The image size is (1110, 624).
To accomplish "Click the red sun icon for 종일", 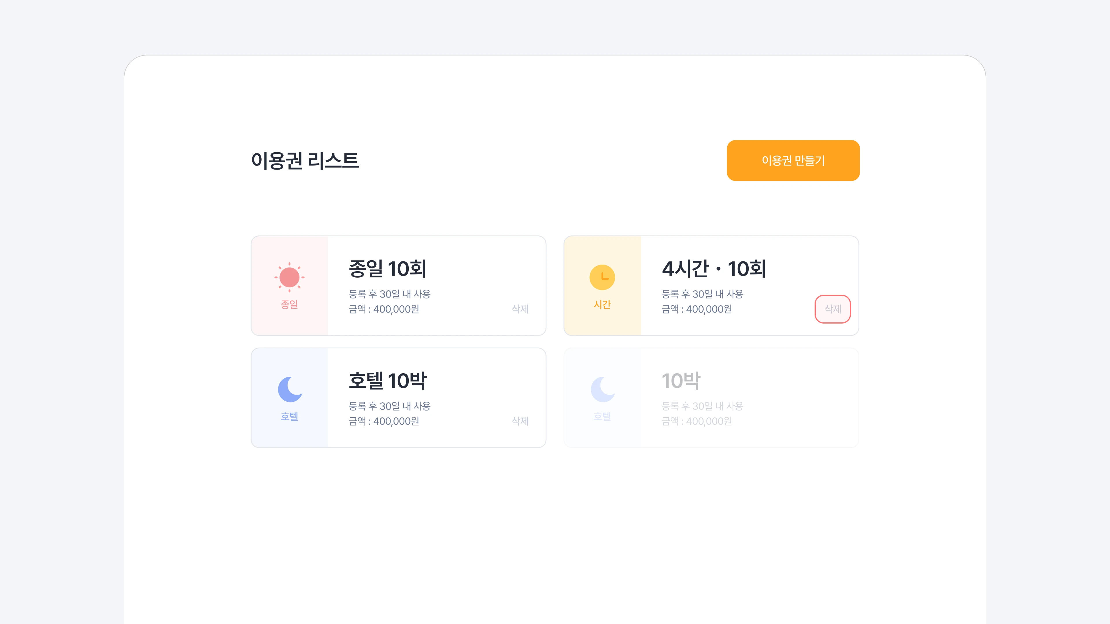I will [289, 277].
